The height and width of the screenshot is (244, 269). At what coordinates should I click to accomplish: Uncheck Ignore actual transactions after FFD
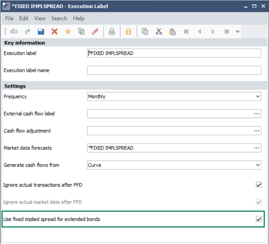point(259,185)
